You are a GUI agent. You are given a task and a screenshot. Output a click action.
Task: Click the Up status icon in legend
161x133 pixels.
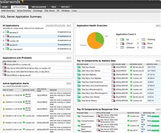tap(122, 39)
